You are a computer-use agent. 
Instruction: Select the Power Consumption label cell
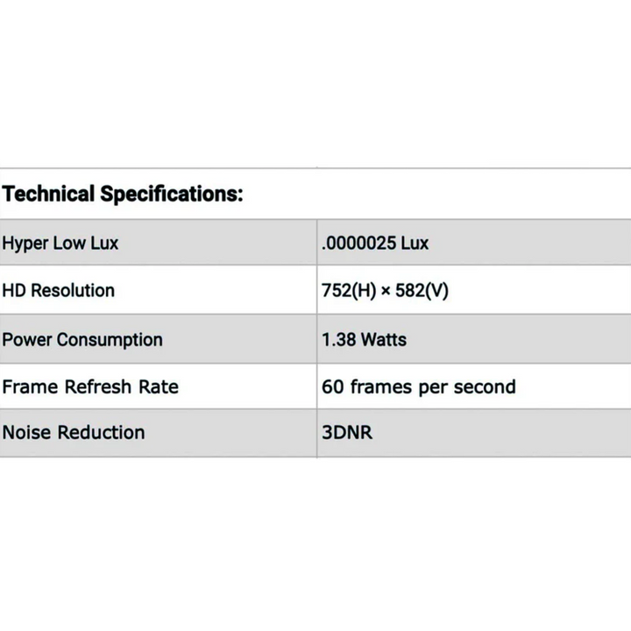(82, 339)
